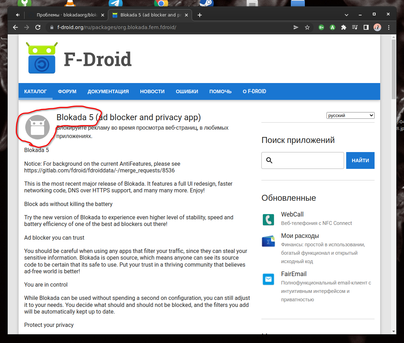The height and width of the screenshot is (343, 404).
Task: Open the Мои расходы app link
Action: pyautogui.click(x=300, y=236)
